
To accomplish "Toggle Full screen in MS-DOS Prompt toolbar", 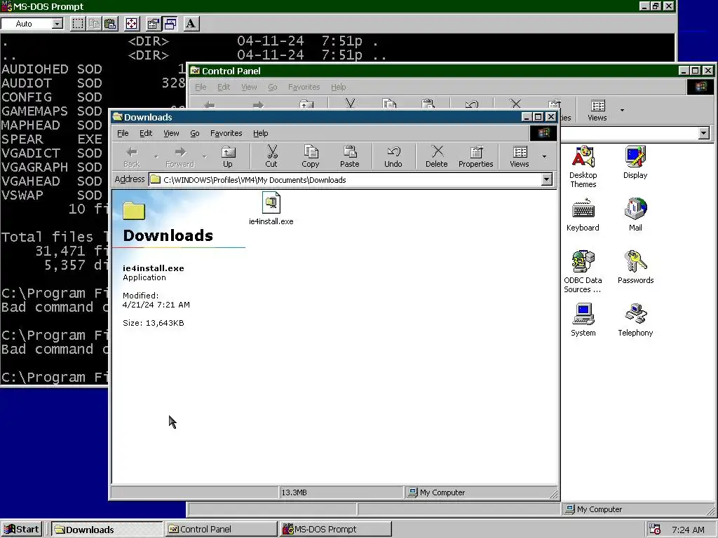I will pos(132,24).
